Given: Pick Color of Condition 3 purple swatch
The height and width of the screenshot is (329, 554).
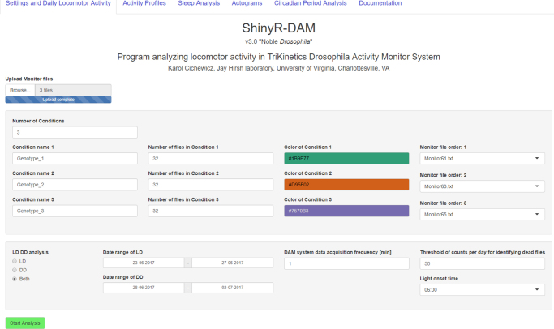Looking at the screenshot, I should coord(346,211).
